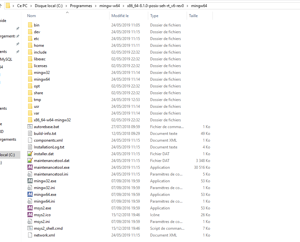The image size is (300, 242).
Task: Go to Disque local (C:) breadcrumb
Action: [48, 6]
